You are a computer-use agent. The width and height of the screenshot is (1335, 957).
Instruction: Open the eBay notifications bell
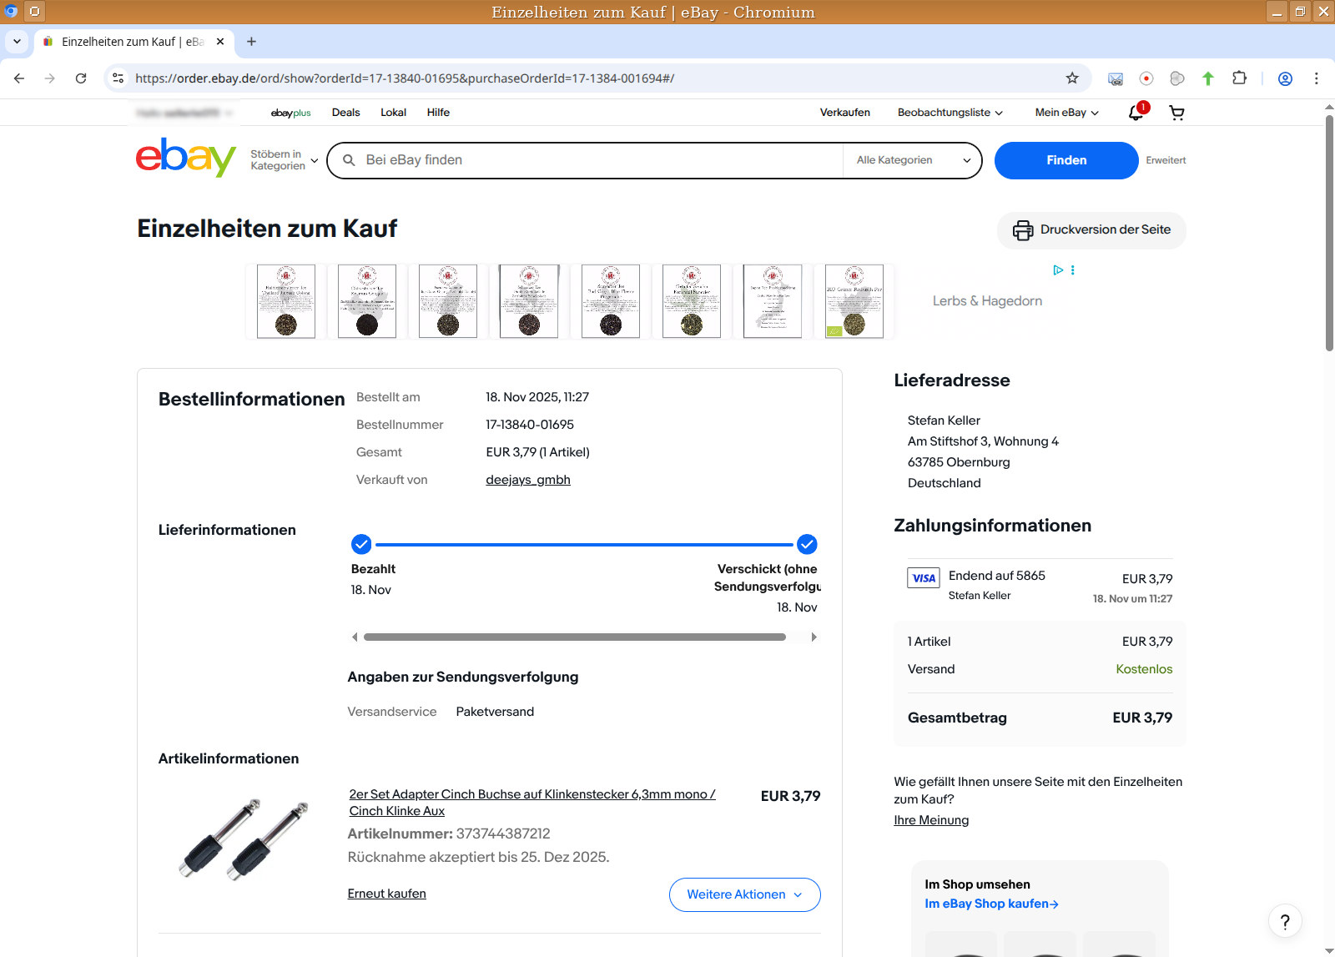(1136, 113)
